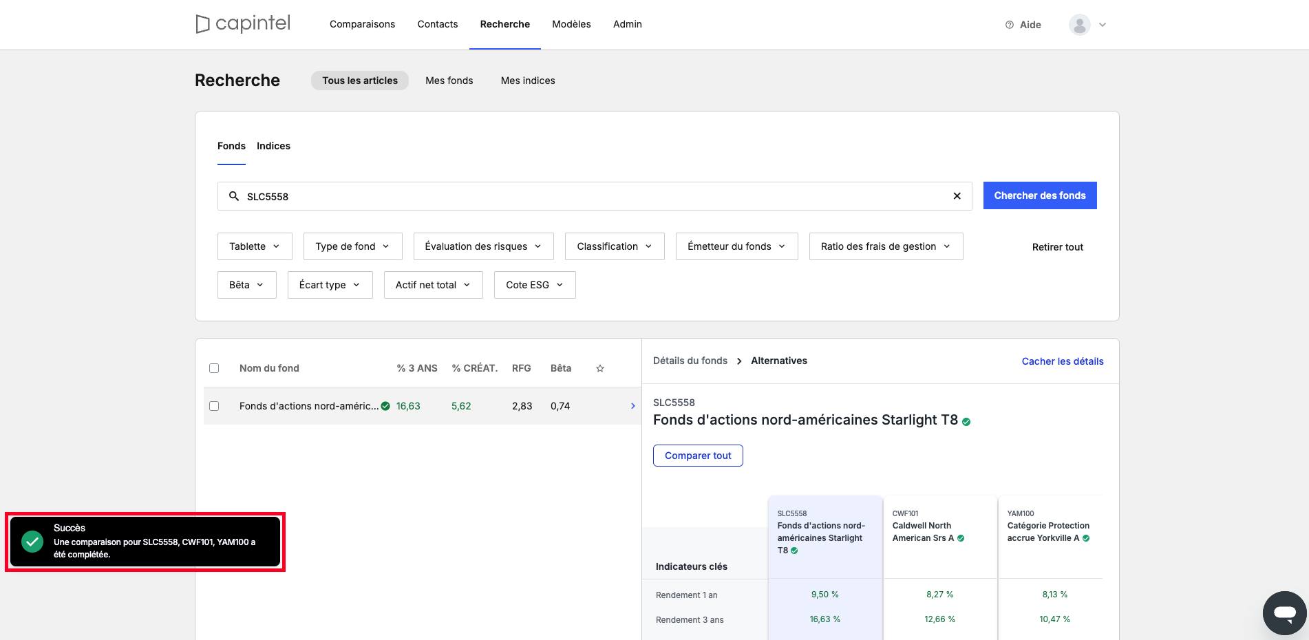Click the green success checkmark icon
The height and width of the screenshot is (640, 1309).
[32, 542]
